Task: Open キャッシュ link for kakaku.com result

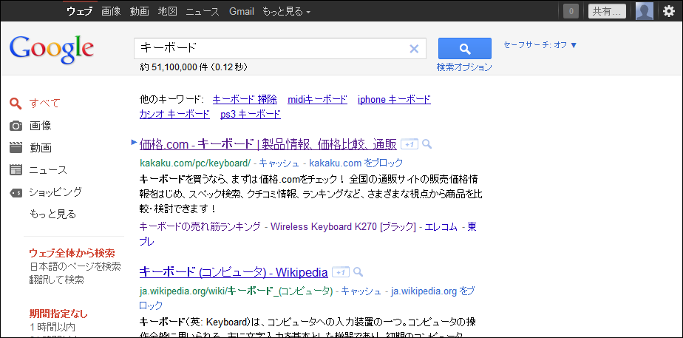Action: point(279,163)
